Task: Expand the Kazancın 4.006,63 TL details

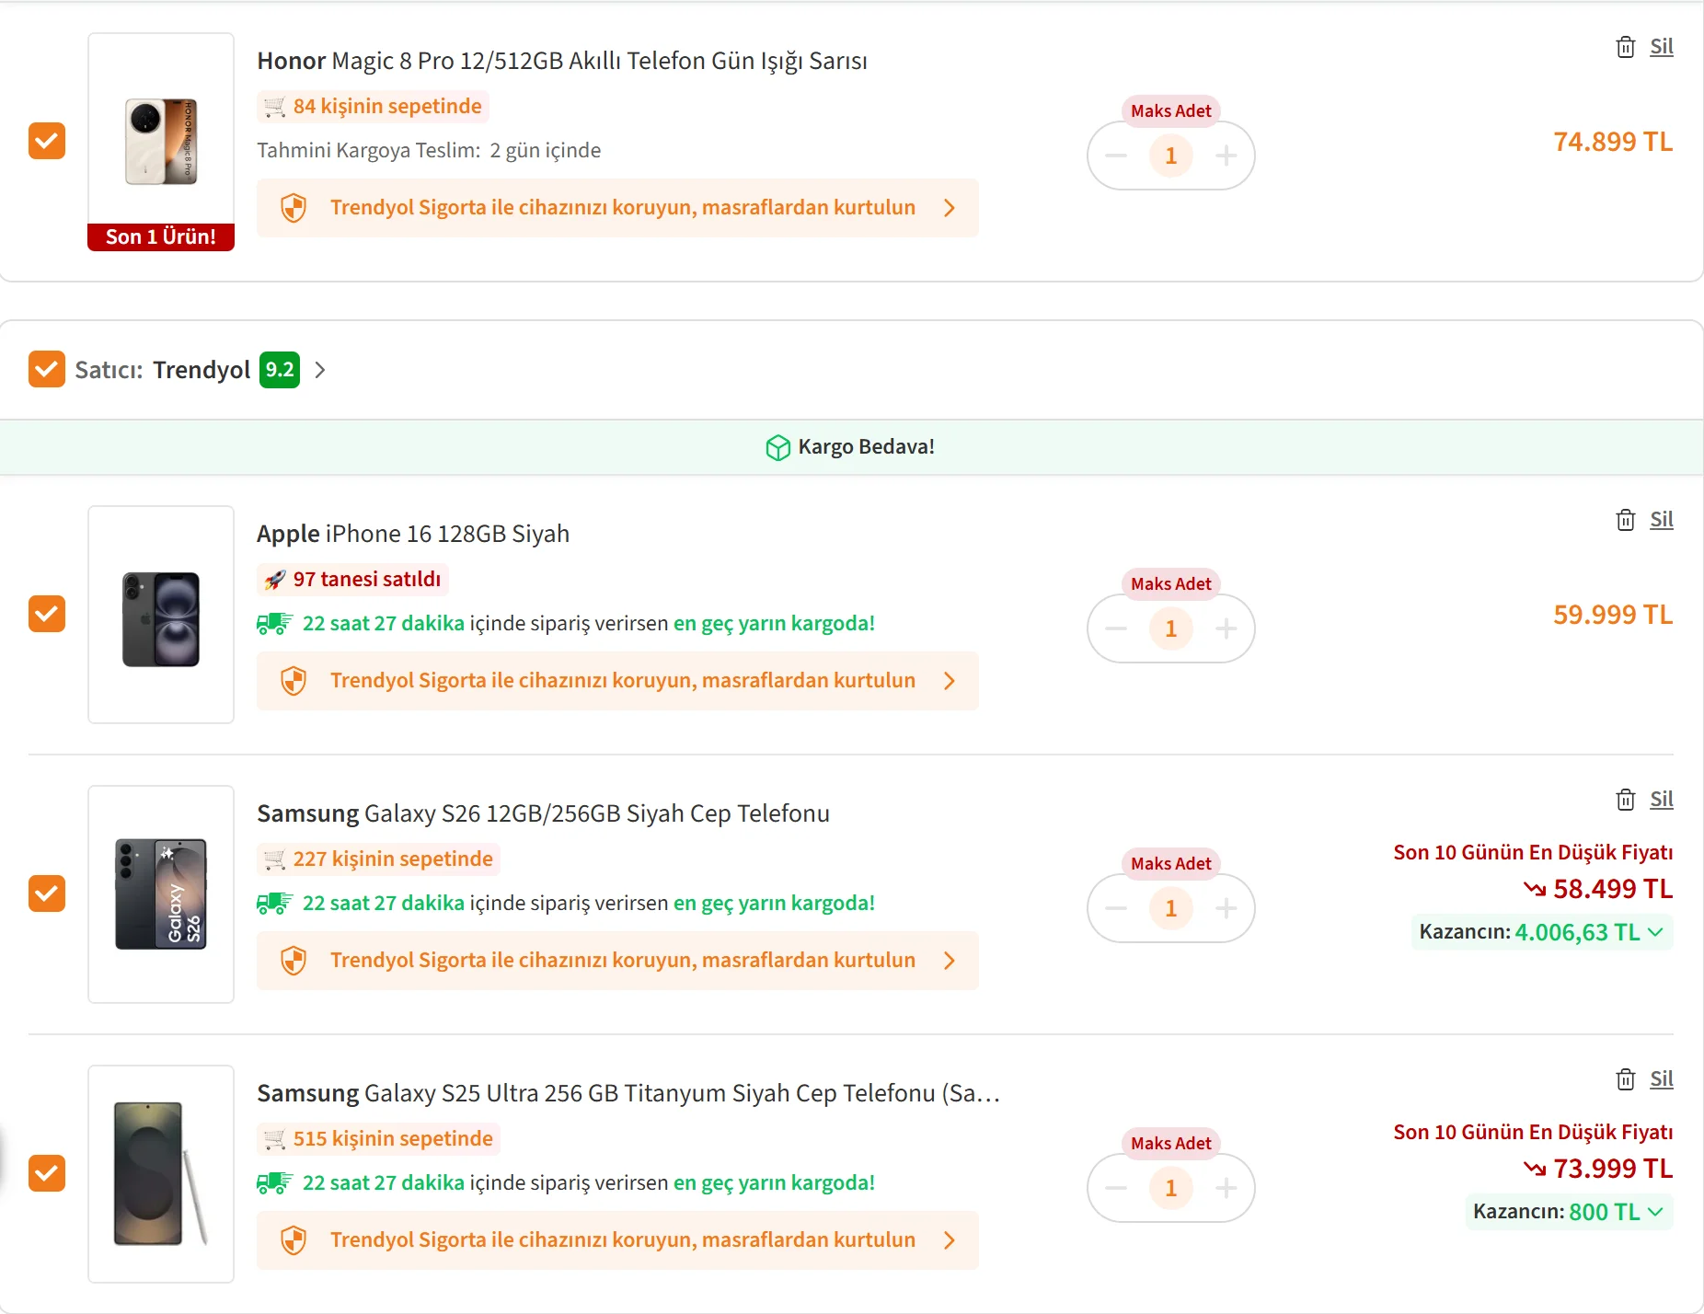Action: (x=1542, y=932)
